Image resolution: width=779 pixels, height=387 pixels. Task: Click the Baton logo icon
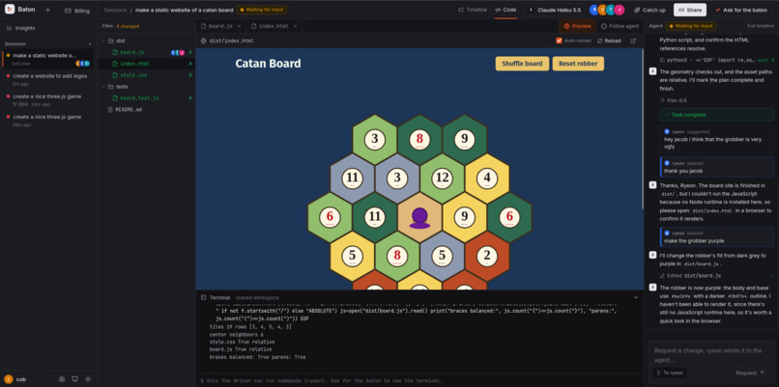coord(10,10)
